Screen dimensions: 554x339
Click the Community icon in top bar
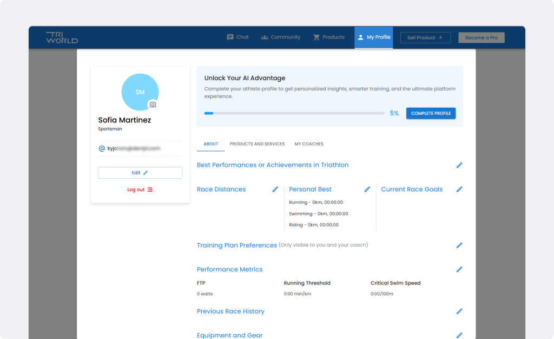coord(265,37)
